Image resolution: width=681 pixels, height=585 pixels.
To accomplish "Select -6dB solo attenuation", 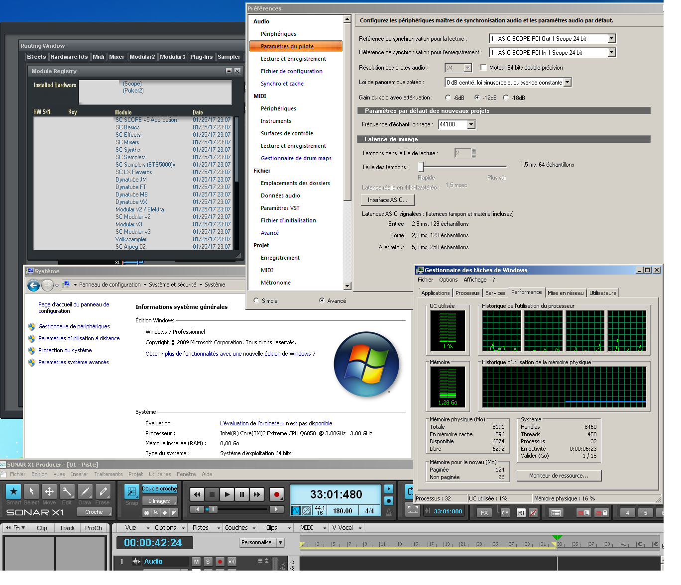I will pyautogui.click(x=448, y=98).
